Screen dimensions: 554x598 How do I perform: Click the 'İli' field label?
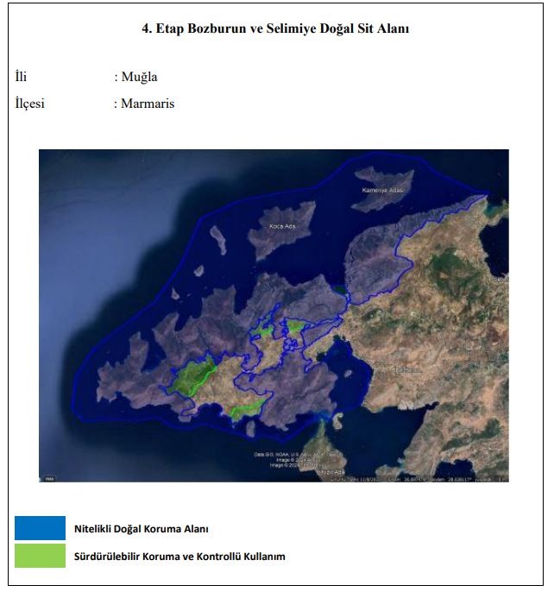[22, 77]
